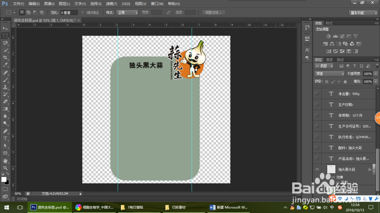Select the Path Selection tool
380x213 pixels.
click(5, 146)
